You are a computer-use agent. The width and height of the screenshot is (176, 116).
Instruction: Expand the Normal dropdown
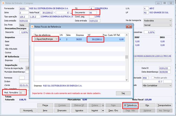point(158,25)
